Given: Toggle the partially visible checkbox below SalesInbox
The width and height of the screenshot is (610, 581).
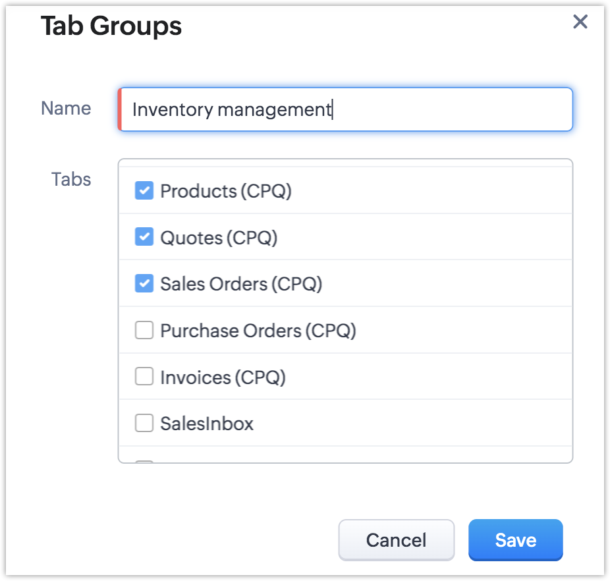Looking at the screenshot, I should point(144,461).
